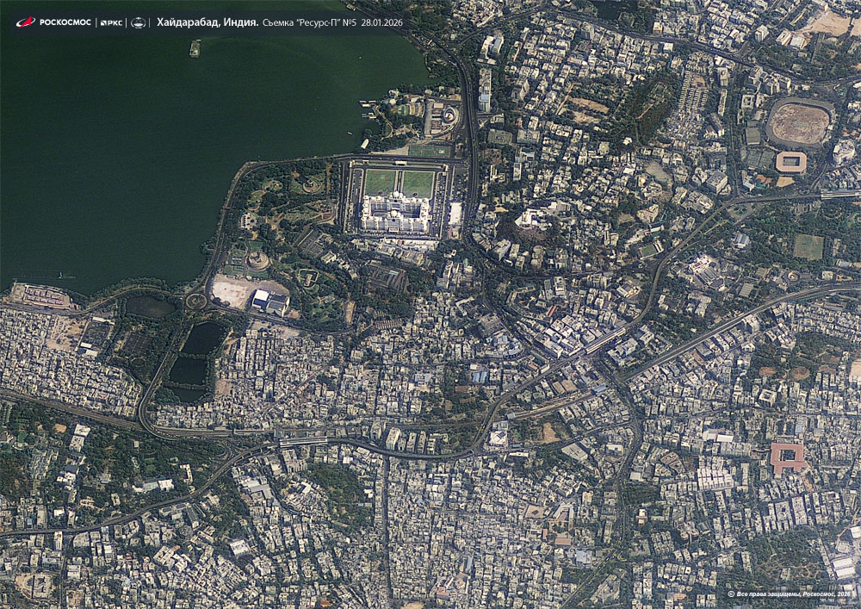Screen dimensions: 861x609
Task: Click the title 'Хайдарабад, Индия.'
Action: click(208, 22)
